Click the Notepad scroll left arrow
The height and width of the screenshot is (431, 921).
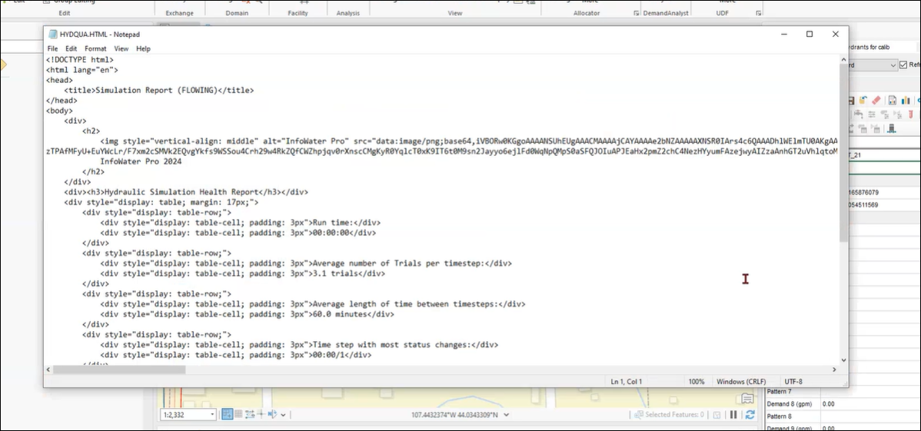pos(48,370)
